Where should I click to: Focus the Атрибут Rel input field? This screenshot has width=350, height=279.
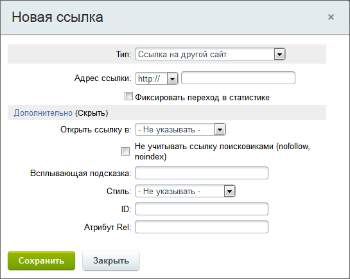(x=202, y=227)
